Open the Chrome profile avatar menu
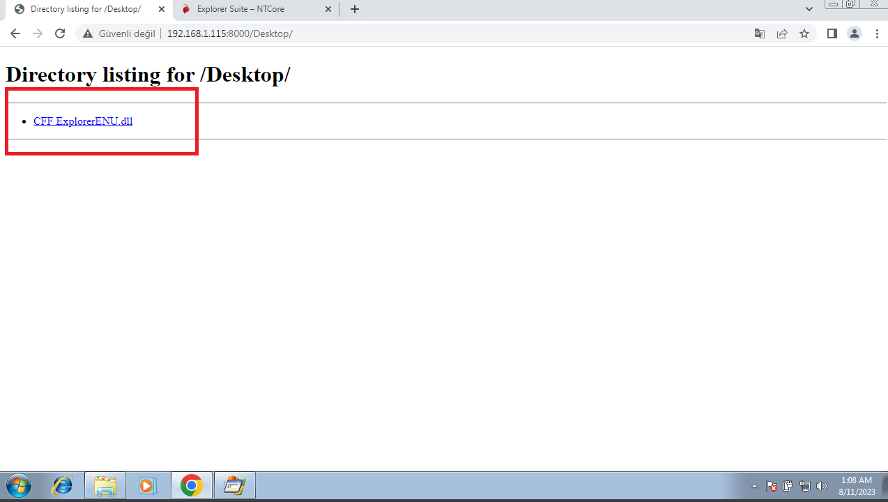The width and height of the screenshot is (888, 502). click(x=855, y=33)
